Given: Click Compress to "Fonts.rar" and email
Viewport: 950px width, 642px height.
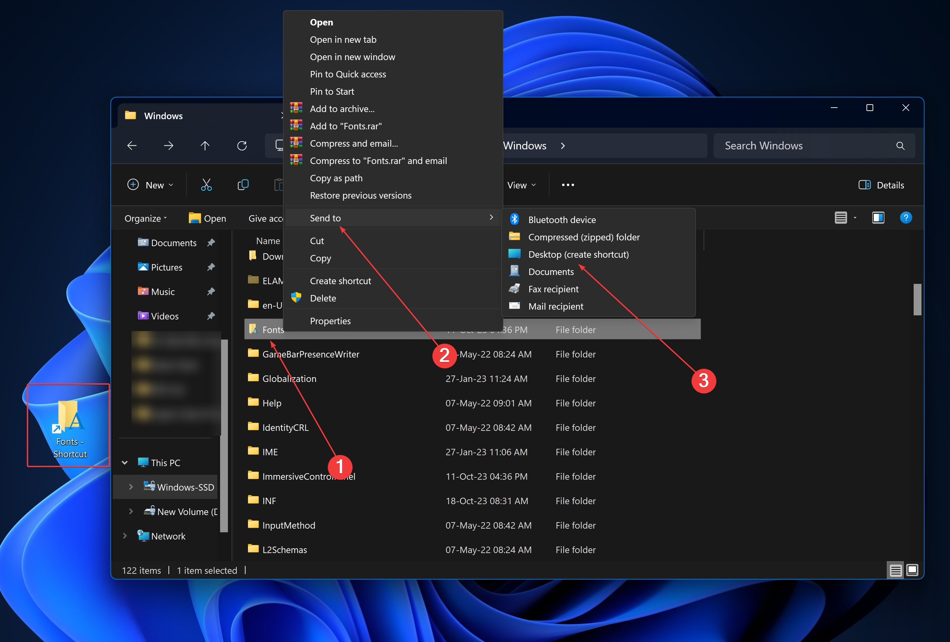Looking at the screenshot, I should (393, 161).
